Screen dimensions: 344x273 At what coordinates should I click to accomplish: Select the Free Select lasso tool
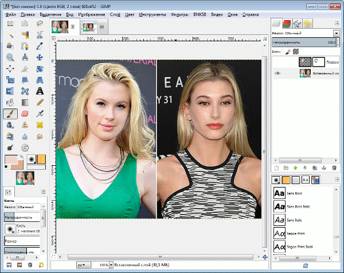(x=40, y=24)
